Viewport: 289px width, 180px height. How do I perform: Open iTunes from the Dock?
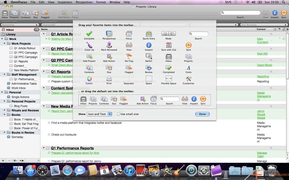click(x=129, y=171)
